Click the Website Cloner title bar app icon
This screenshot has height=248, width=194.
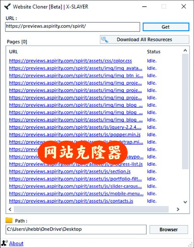(x=7, y=7)
